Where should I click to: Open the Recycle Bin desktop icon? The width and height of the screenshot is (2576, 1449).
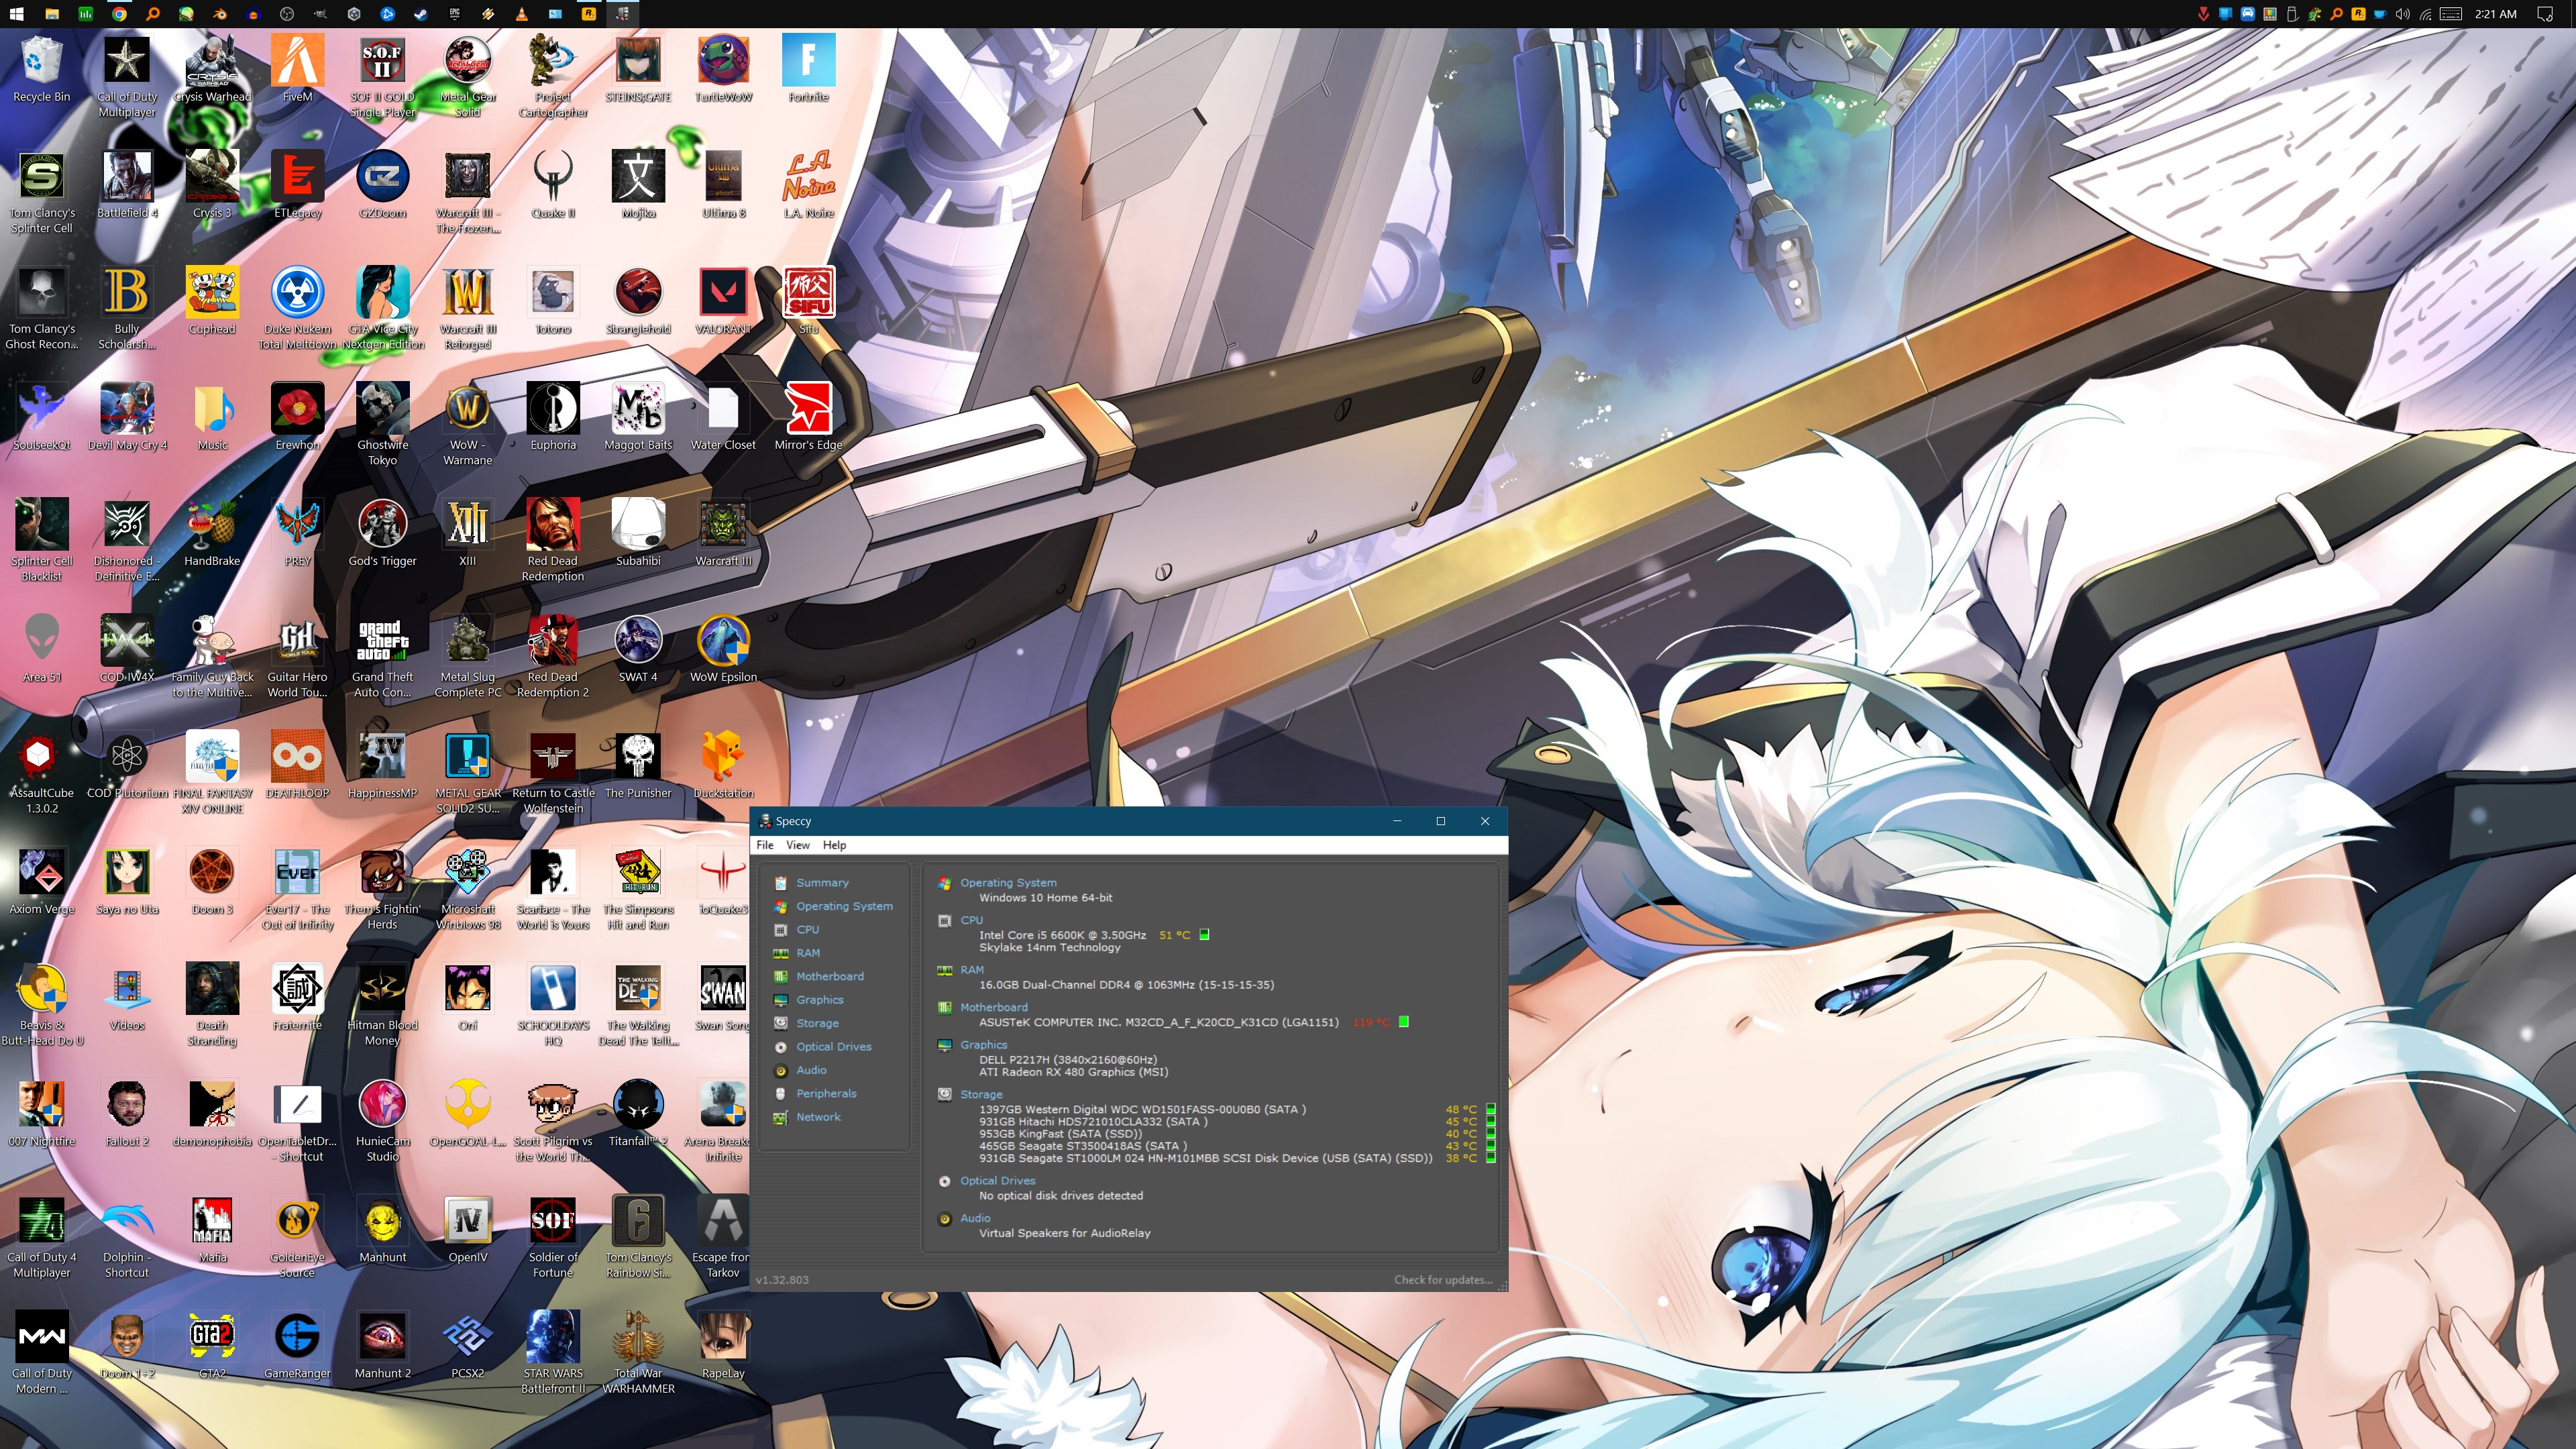pos(41,69)
